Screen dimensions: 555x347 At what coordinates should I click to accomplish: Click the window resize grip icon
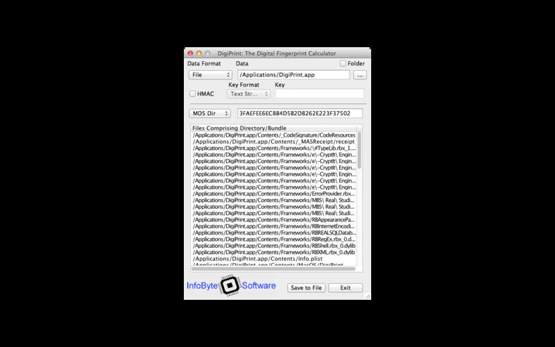pos(368,296)
